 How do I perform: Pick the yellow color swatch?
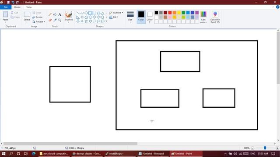coord(179,13)
